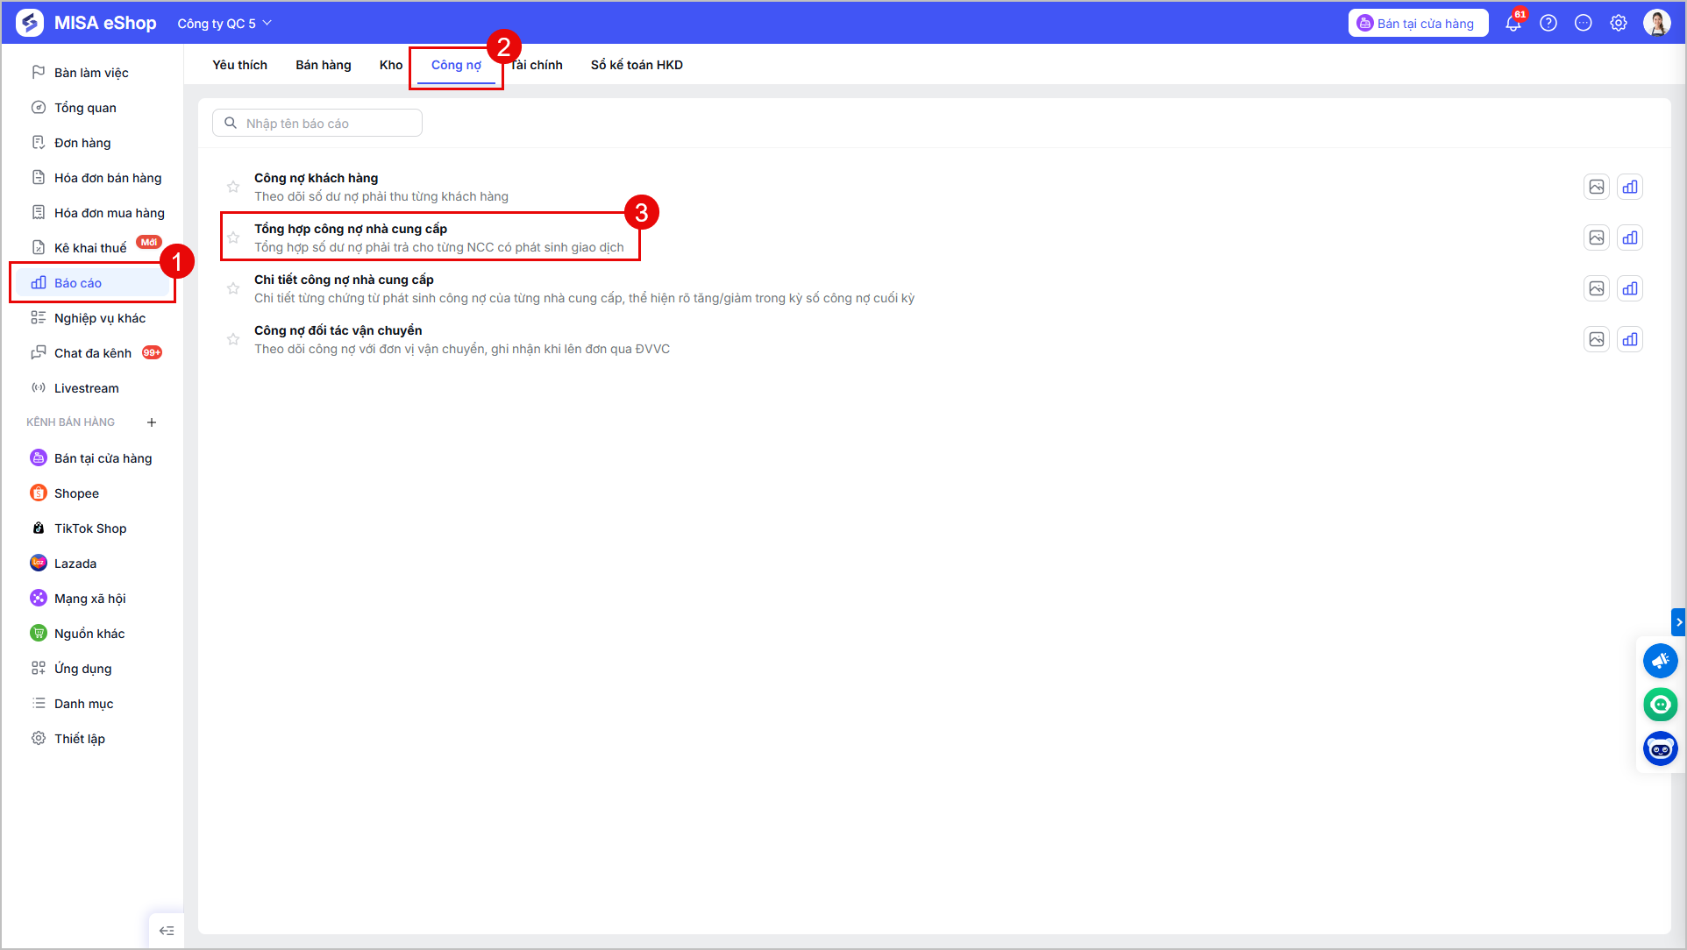Click the help question mark icon
The image size is (1687, 950).
point(1548,24)
